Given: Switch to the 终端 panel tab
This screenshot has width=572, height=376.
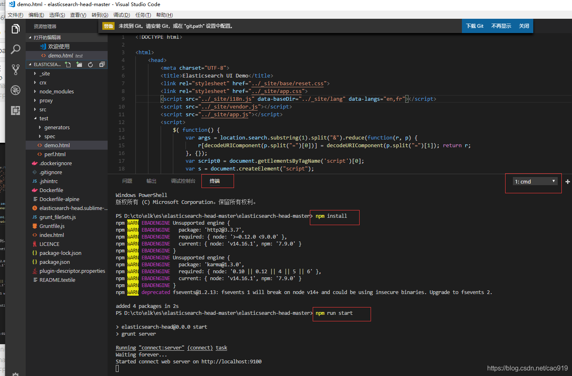Looking at the screenshot, I should tap(215, 181).
